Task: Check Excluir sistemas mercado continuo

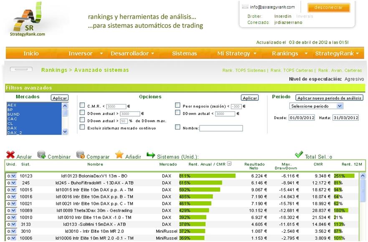Action: tap(82, 127)
